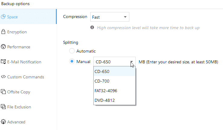Screen dimensions: 223x130
Task: Click the Custom Commands code icon
Action: [3, 77]
